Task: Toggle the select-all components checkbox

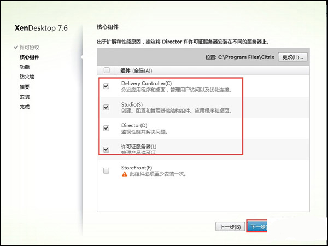Action: tap(107, 71)
